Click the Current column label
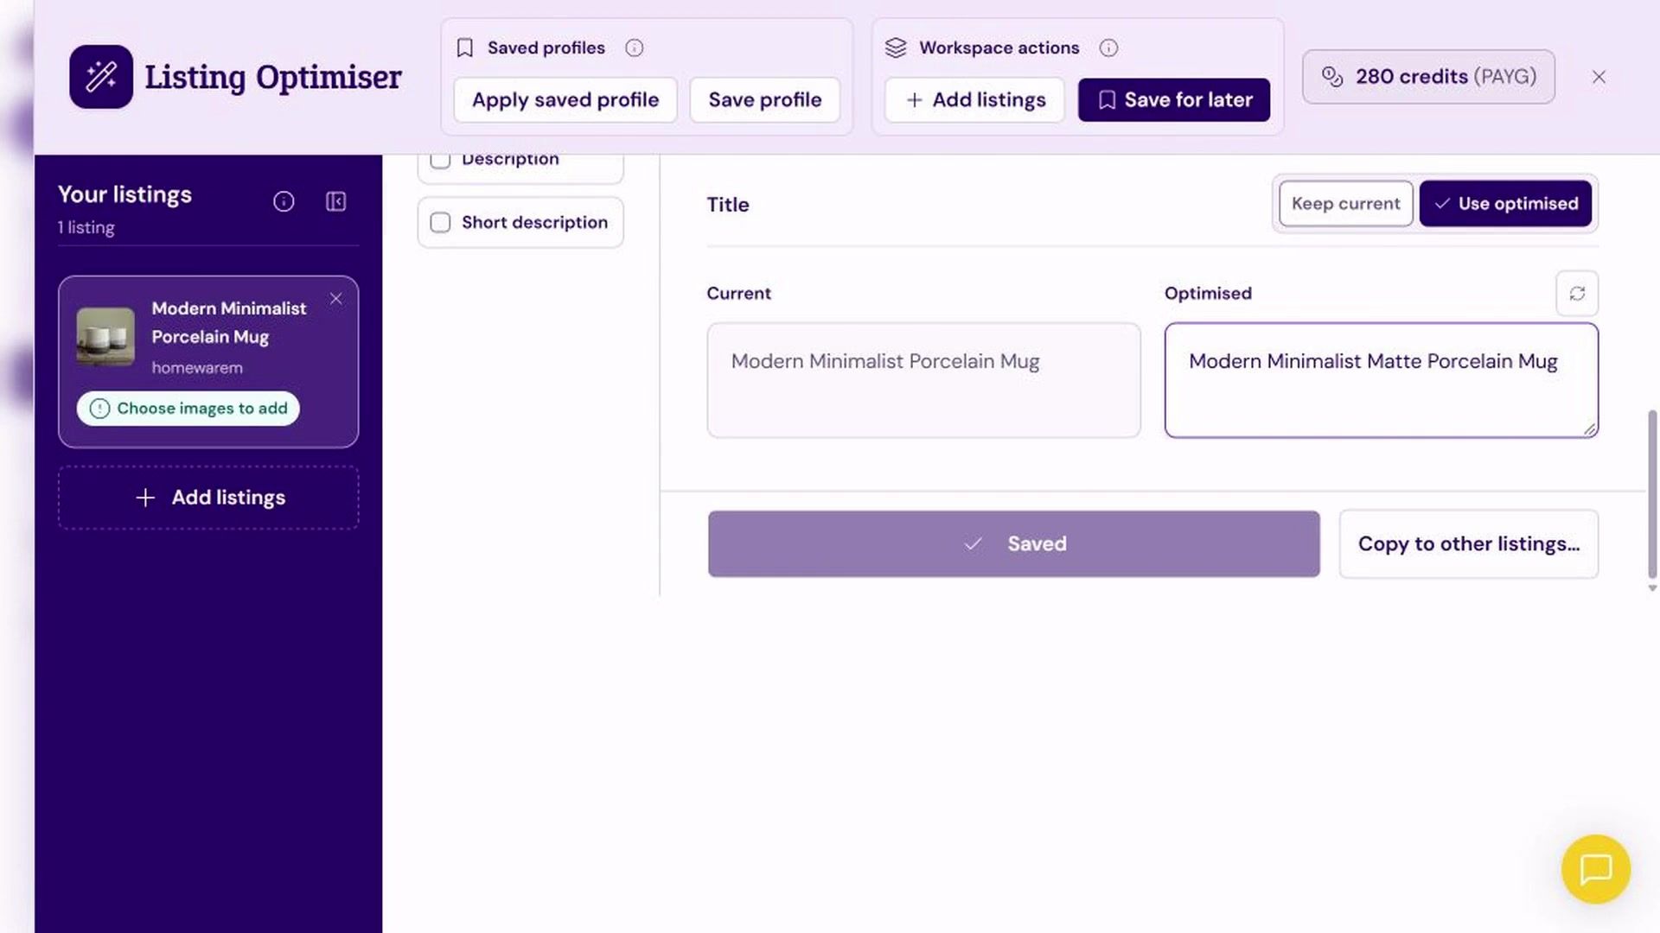The image size is (1660, 933). click(738, 294)
